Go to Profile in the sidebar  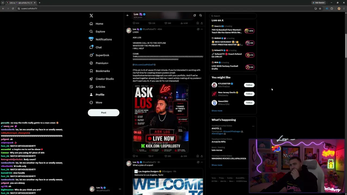click(97, 95)
